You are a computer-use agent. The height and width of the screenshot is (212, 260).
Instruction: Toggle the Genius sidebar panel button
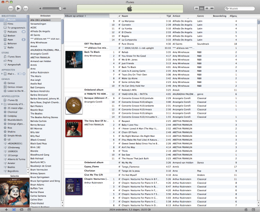point(253,210)
